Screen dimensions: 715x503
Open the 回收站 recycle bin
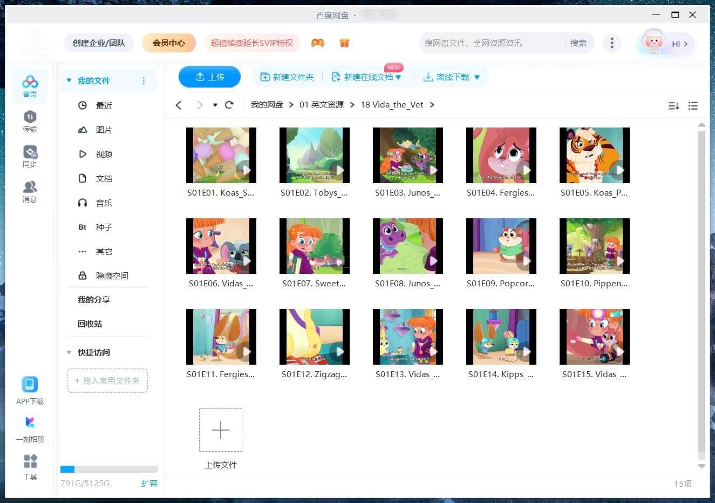(x=90, y=324)
